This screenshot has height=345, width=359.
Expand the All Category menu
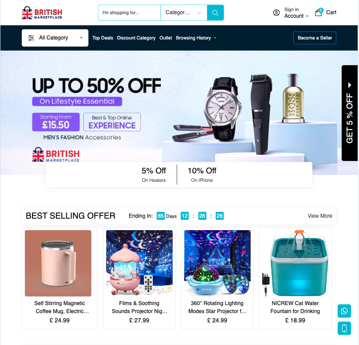[x=55, y=38]
